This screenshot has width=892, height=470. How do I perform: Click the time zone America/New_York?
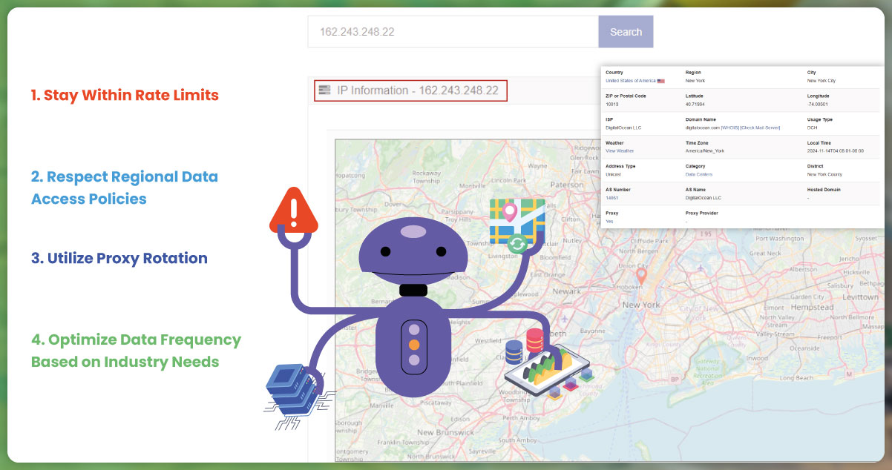pyautogui.click(x=705, y=150)
